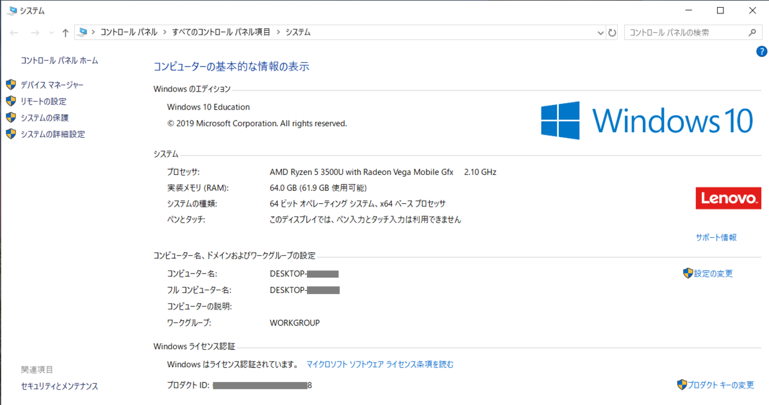The width and height of the screenshot is (769, 405).
Task: Click the 2019 Microsoft Corporation copyright text
Action: coord(257,123)
